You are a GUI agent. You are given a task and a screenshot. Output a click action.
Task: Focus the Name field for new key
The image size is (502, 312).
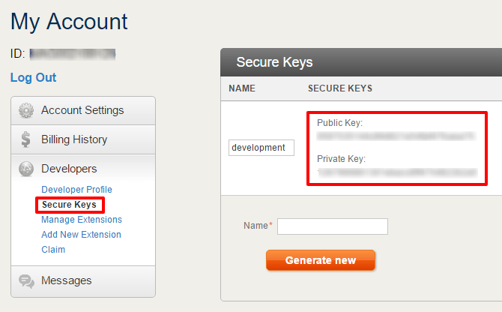(333, 226)
